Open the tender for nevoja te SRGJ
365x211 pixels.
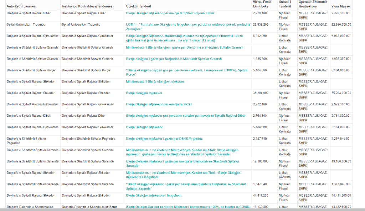coord(159,105)
